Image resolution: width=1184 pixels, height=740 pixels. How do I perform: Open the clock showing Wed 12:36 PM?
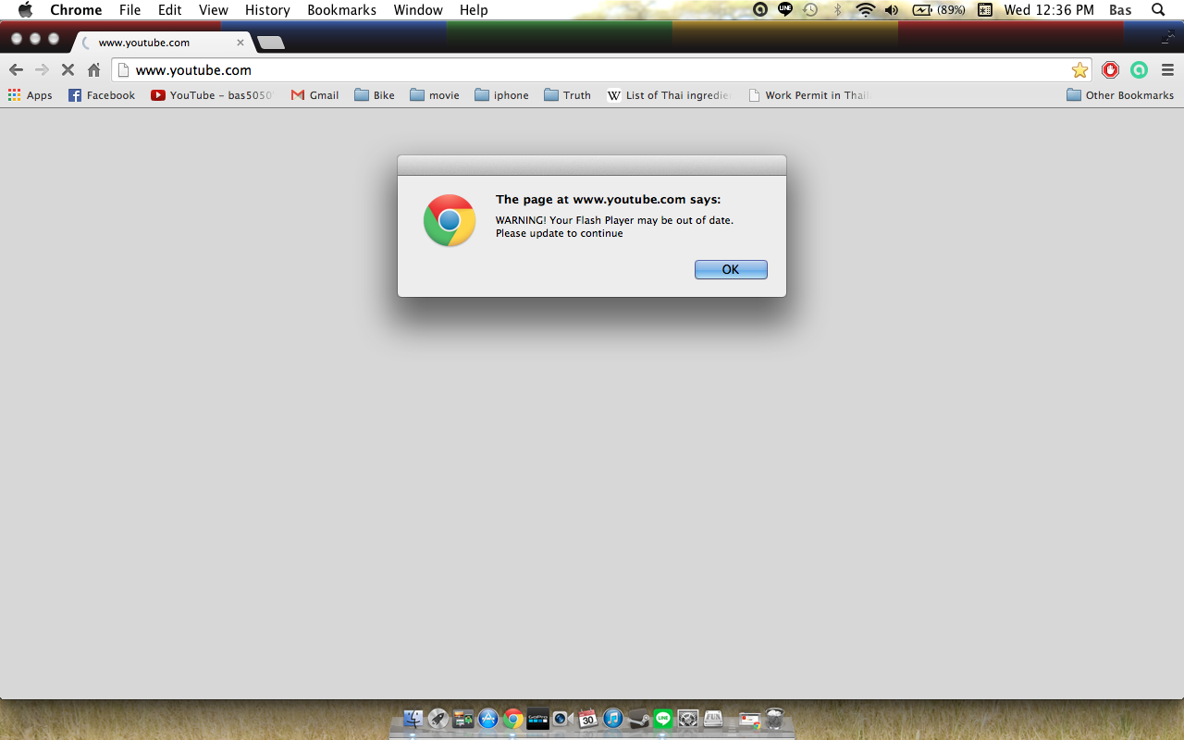point(1049,10)
